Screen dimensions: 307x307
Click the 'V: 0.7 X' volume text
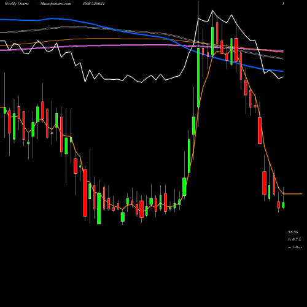[295, 239]
